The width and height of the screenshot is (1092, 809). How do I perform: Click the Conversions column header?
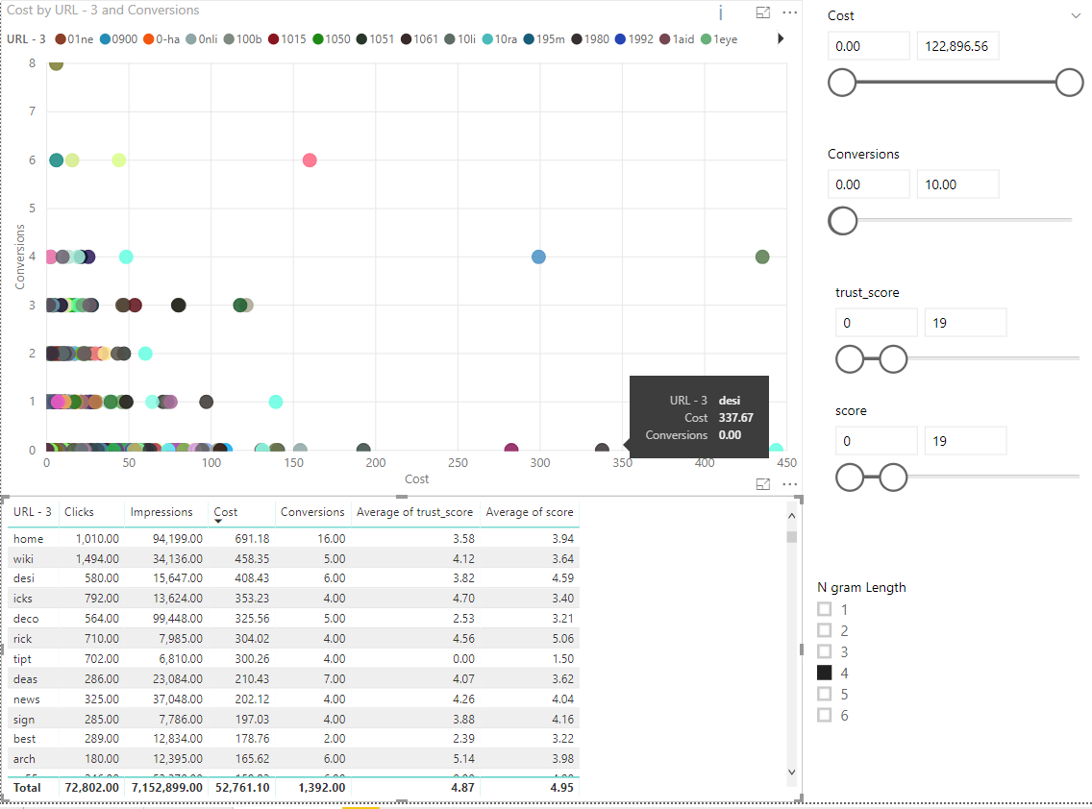click(312, 512)
